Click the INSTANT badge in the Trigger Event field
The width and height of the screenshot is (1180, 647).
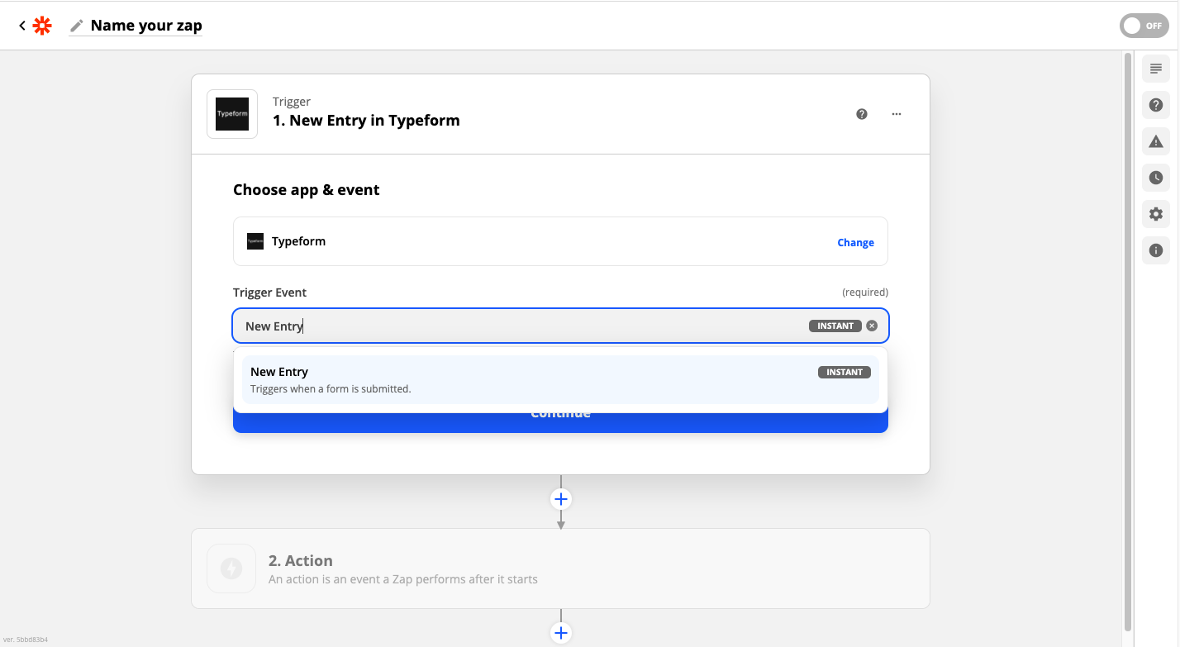tap(835, 326)
